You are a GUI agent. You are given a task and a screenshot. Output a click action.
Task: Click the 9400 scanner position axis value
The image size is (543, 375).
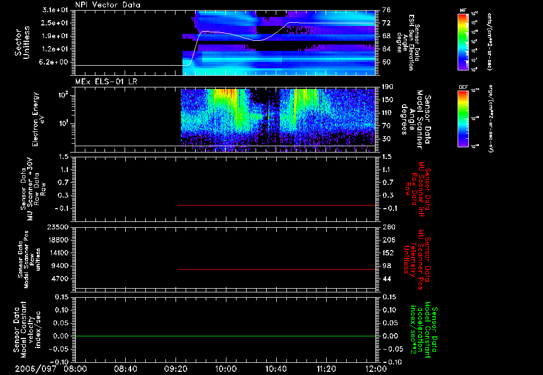point(60,266)
